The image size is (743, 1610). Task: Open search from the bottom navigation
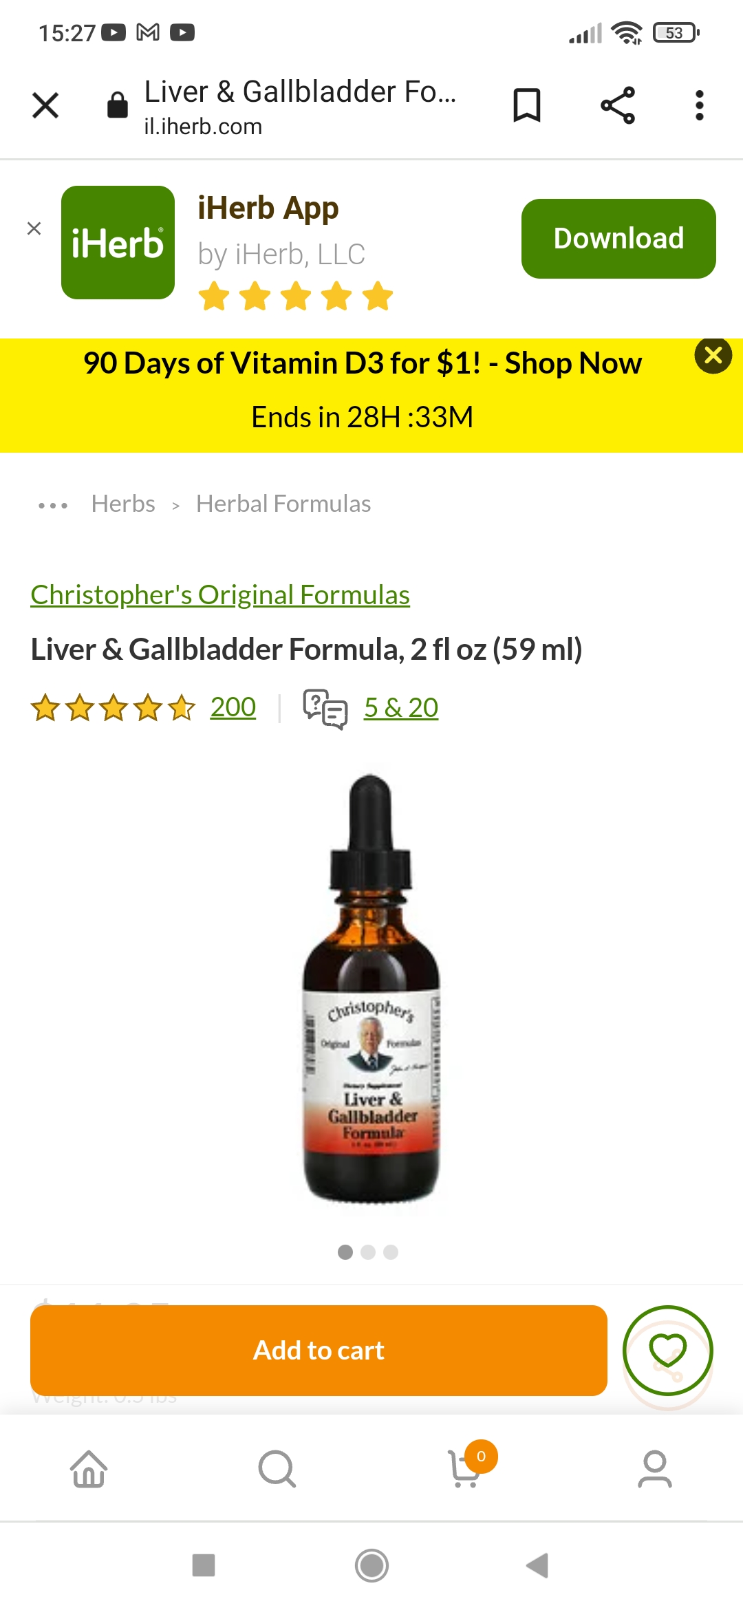pos(277,1469)
